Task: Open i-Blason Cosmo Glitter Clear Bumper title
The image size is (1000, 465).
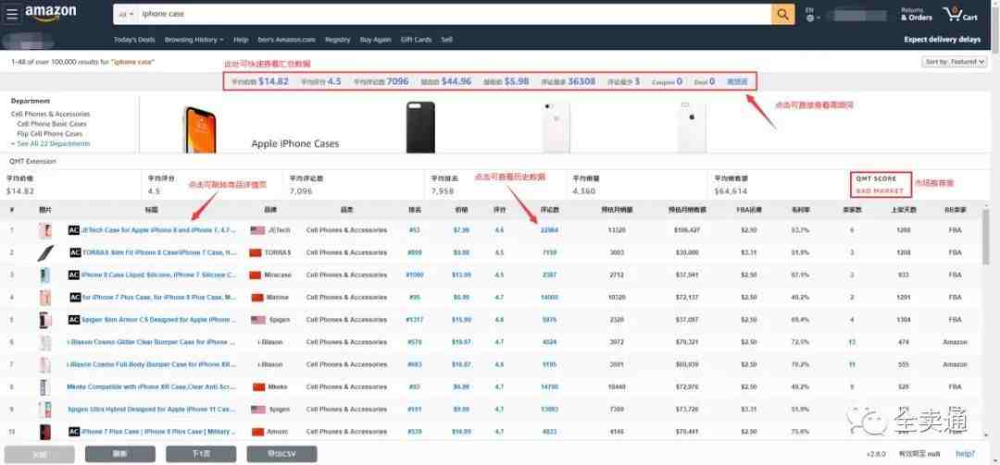Action: [151, 342]
